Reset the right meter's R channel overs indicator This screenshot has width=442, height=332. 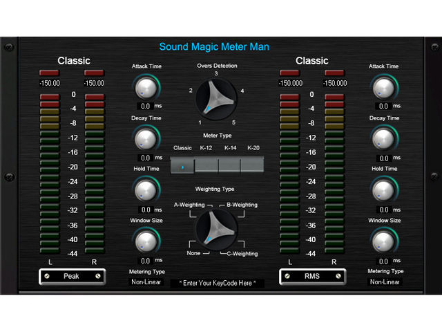click(x=334, y=73)
